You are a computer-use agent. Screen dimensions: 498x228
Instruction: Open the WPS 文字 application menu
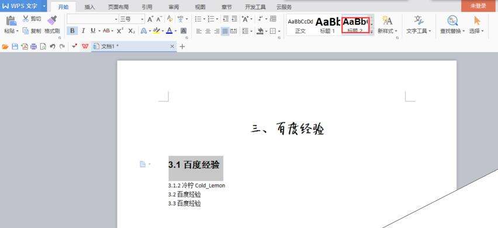pos(23,6)
